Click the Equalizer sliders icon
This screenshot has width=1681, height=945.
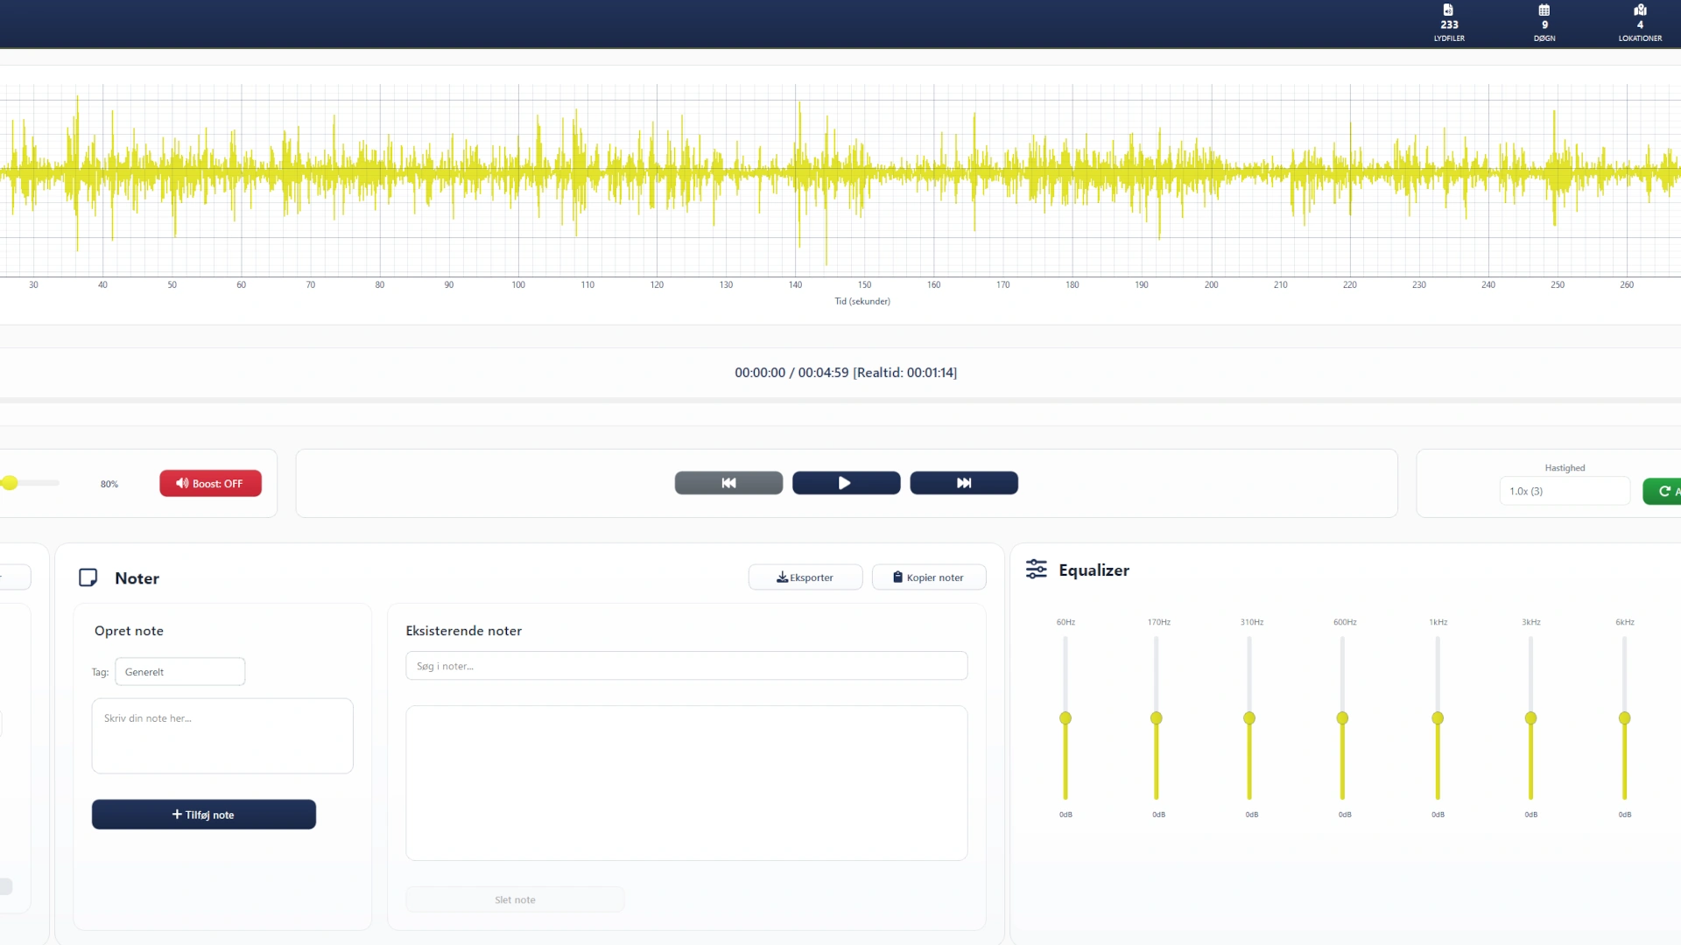1037,569
